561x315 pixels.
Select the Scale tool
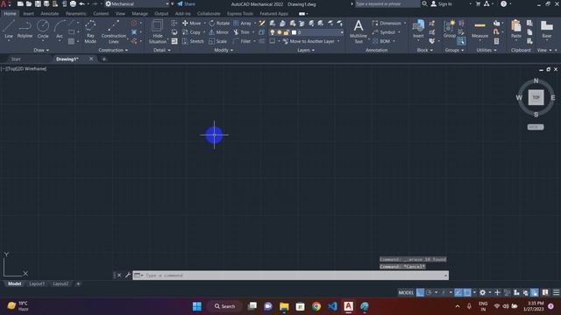tap(218, 41)
